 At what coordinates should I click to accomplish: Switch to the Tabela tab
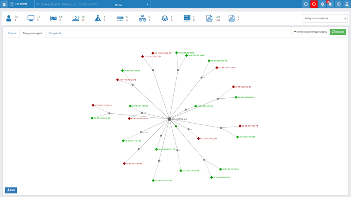pyautogui.click(x=12, y=33)
